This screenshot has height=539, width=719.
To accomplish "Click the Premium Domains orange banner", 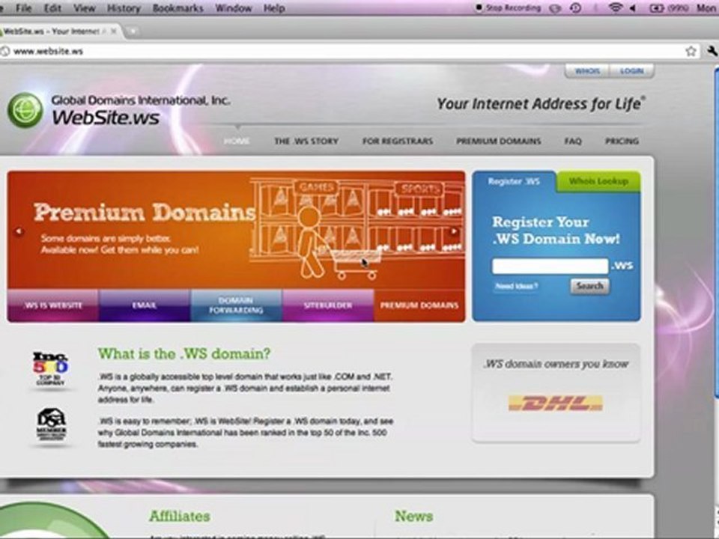I will (236, 230).
